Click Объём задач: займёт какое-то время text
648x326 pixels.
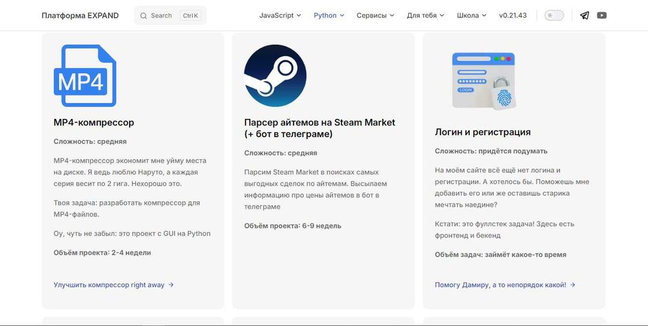(500, 255)
